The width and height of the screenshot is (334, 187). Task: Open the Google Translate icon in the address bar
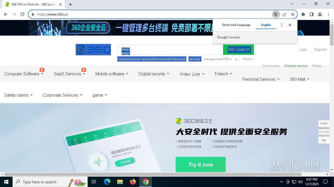pos(276,14)
